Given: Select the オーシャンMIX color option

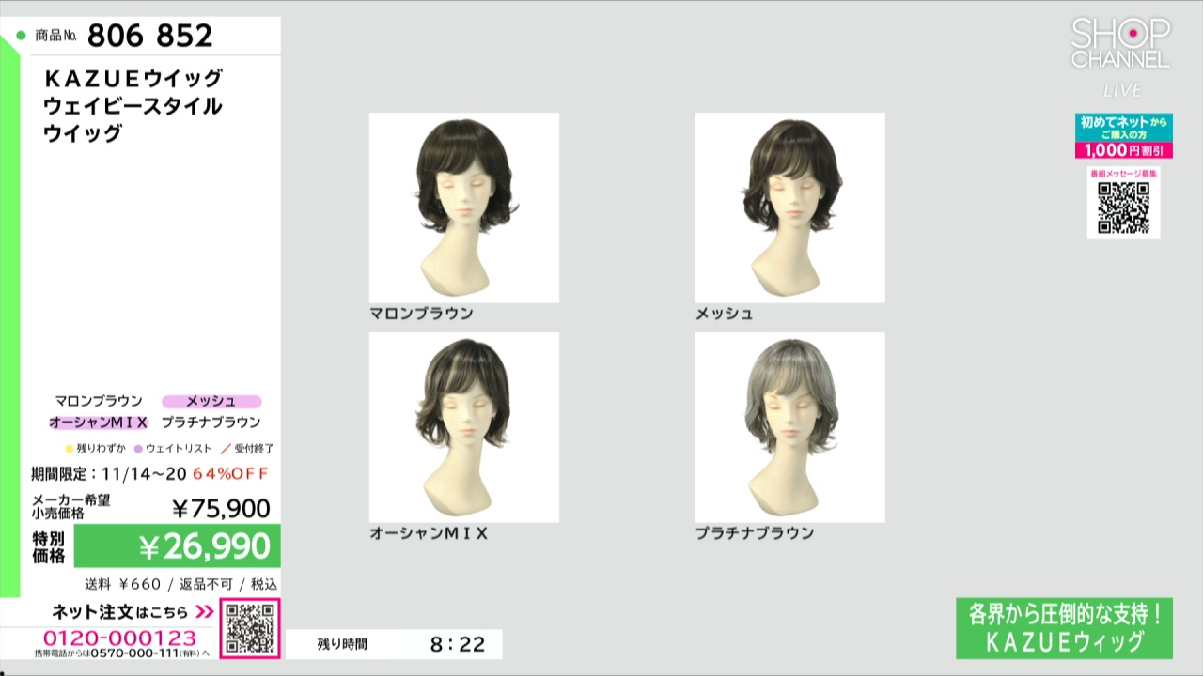Looking at the screenshot, I should click(x=99, y=422).
